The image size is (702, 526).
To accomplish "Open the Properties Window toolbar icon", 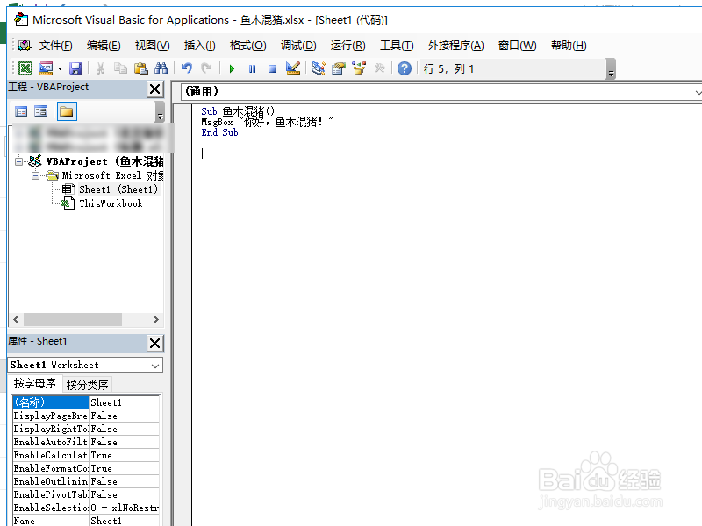I will 339,68.
